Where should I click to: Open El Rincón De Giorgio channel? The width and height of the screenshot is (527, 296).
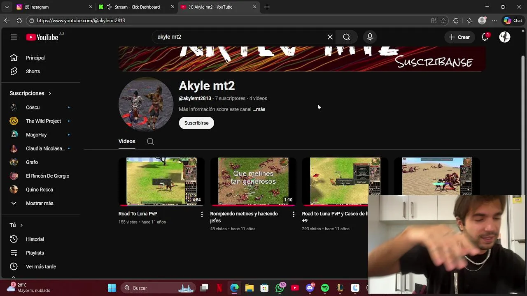click(x=40, y=176)
